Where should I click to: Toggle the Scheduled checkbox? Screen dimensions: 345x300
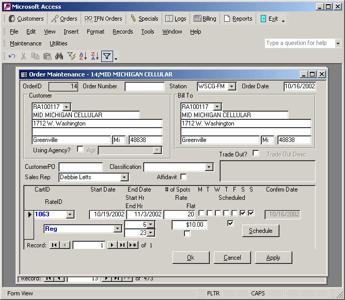pyautogui.click(x=230, y=224)
